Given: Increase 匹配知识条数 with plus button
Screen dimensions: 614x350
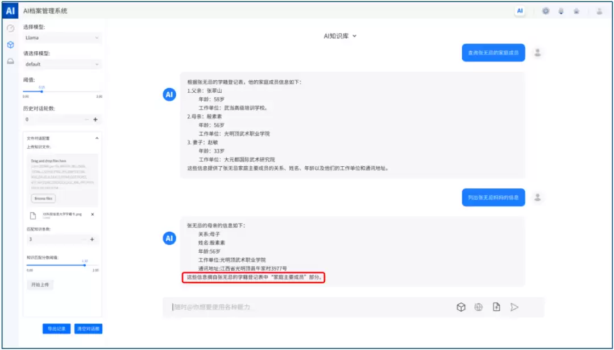Looking at the screenshot, I should (92, 239).
